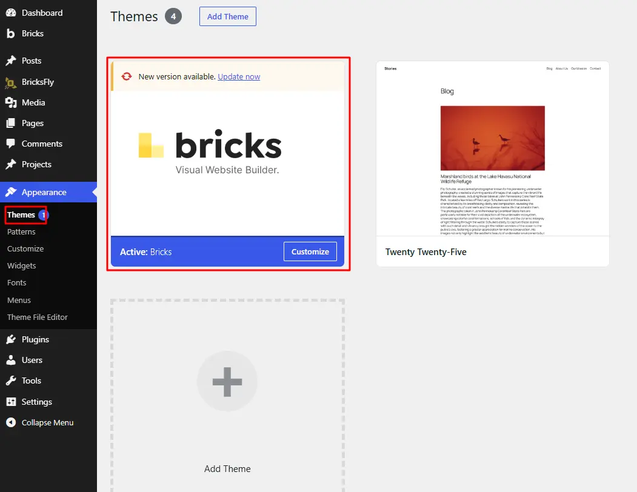The height and width of the screenshot is (492, 637).
Task: Click the Add Theme button at top
Action: tap(227, 16)
